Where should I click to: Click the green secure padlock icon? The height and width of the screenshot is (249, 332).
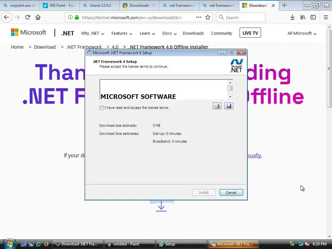click(77, 18)
